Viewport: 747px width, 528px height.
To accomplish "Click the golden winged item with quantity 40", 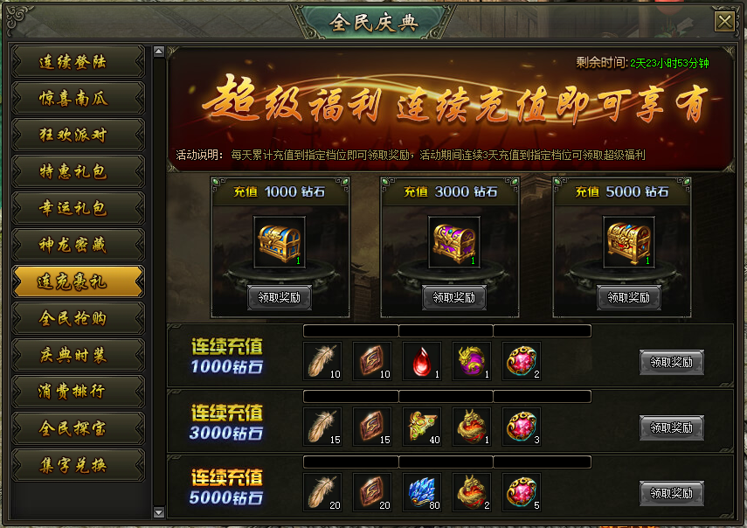I will 422,427.
